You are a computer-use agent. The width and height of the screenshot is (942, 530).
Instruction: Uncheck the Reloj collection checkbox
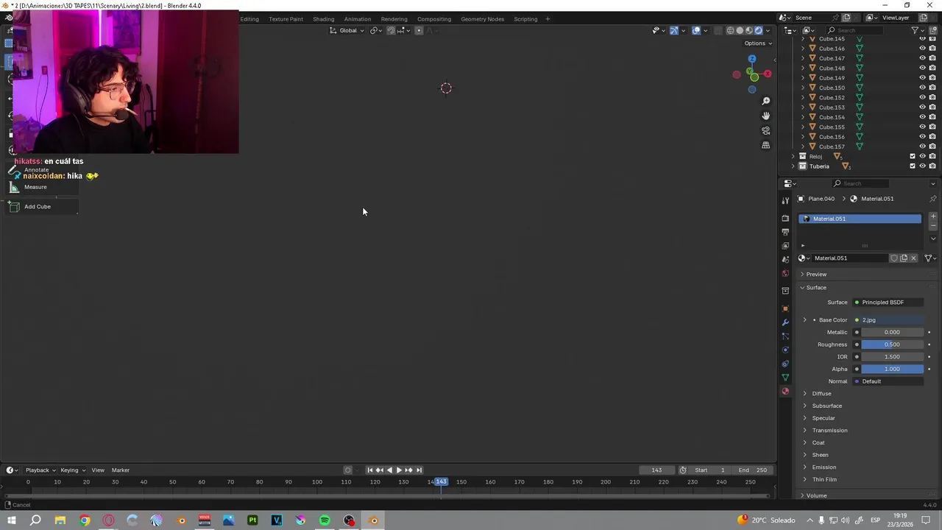(913, 156)
